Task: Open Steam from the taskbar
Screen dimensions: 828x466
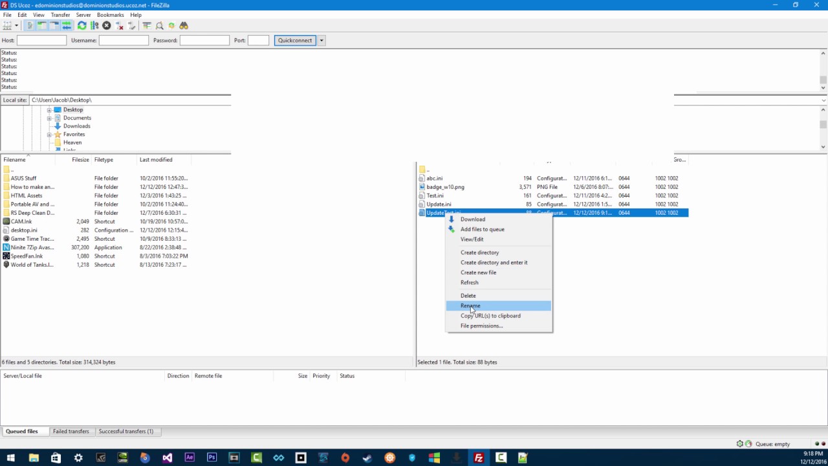Action: tap(367, 458)
